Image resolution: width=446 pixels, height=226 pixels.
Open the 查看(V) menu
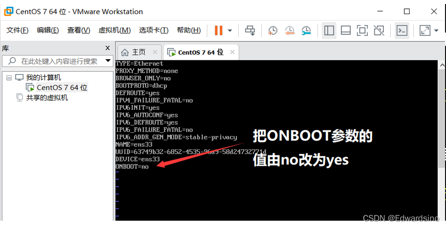click(x=79, y=31)
